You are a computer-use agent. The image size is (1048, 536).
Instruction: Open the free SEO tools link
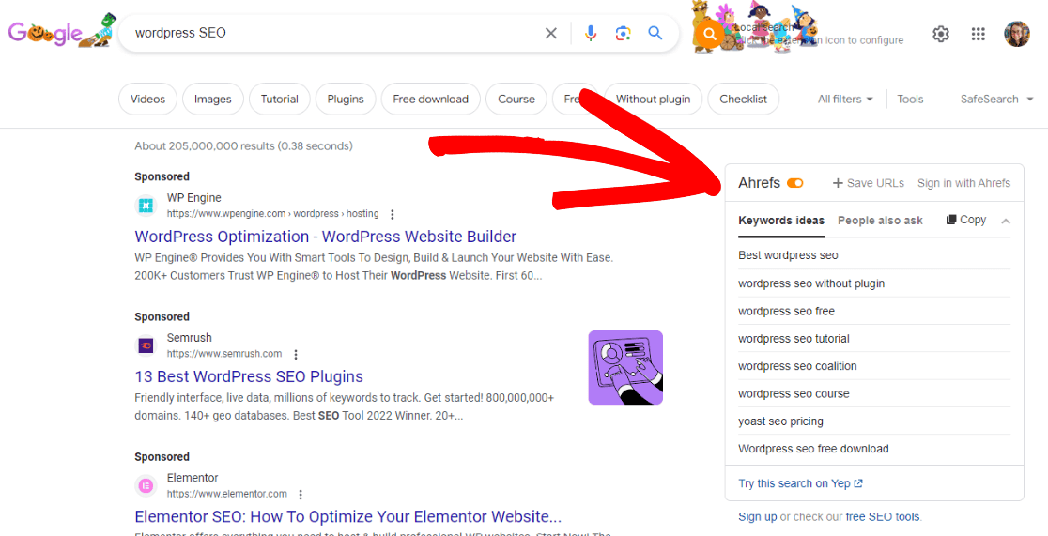click(883, 516)
